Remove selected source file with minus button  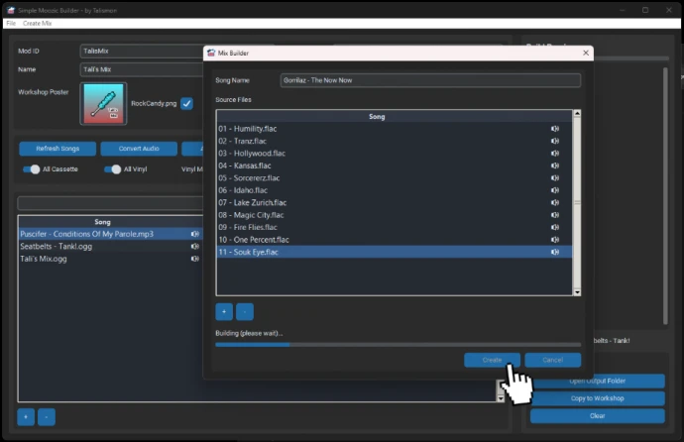(x=245, y=311)
